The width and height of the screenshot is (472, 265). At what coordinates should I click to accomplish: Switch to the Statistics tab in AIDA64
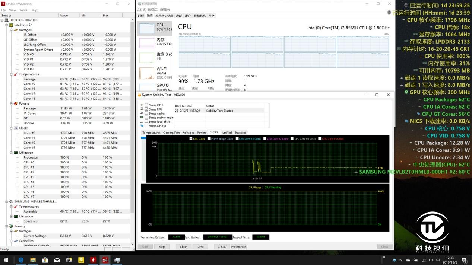click(240, 132)
